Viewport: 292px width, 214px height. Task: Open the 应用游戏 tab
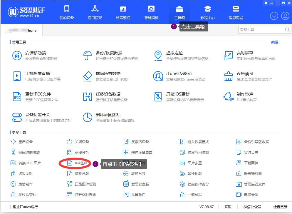point(95,12)
